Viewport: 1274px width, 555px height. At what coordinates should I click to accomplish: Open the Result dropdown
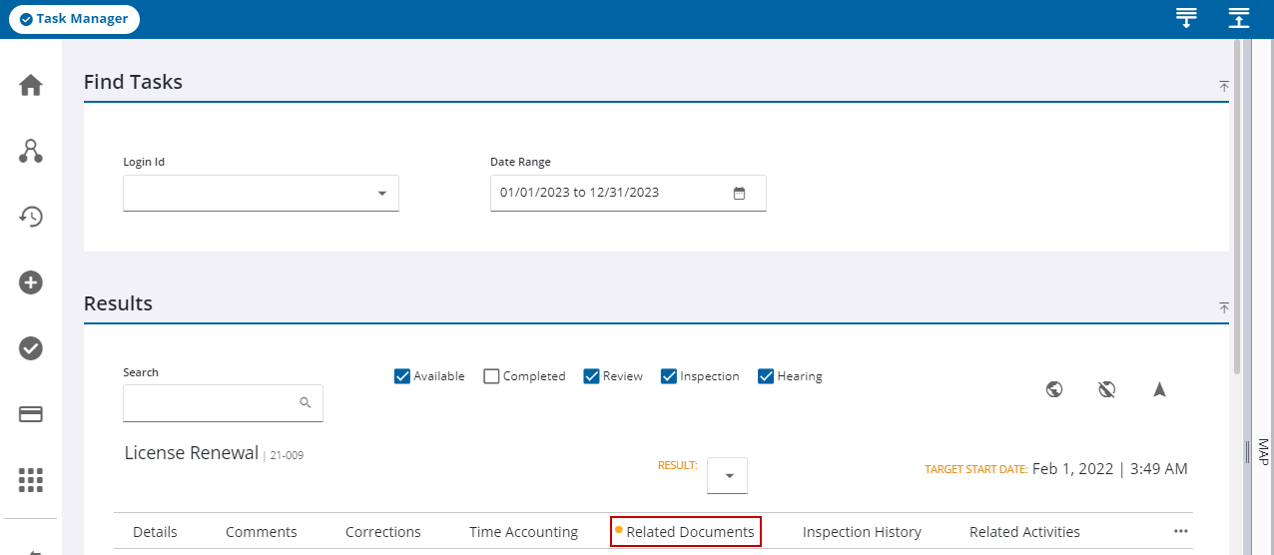pos(727,476)
